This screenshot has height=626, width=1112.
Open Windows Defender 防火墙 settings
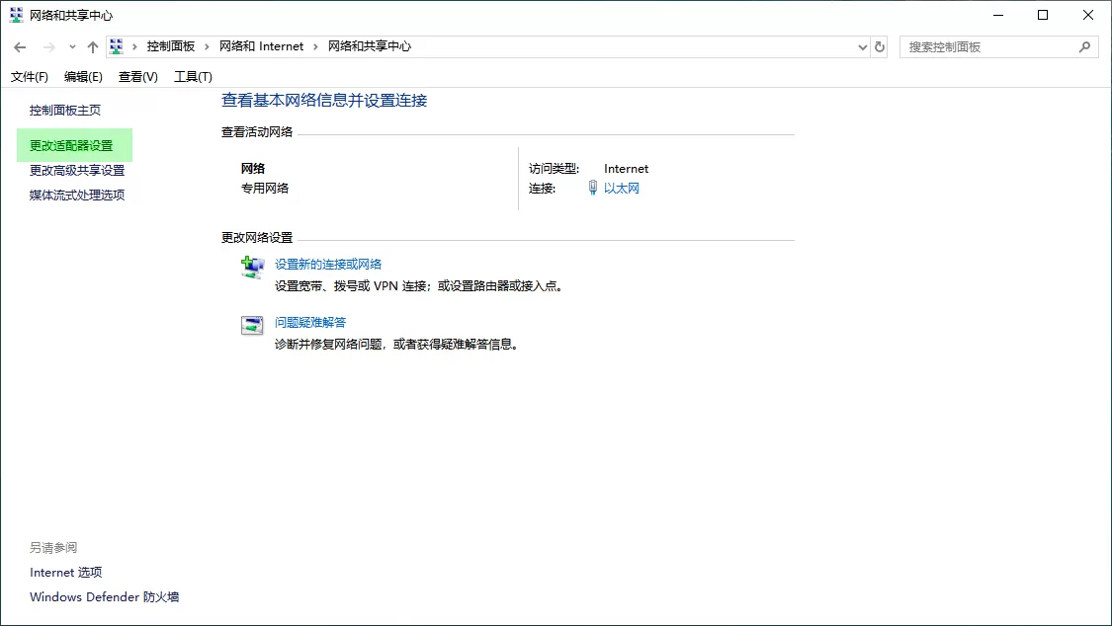click(x=103, y=596)
